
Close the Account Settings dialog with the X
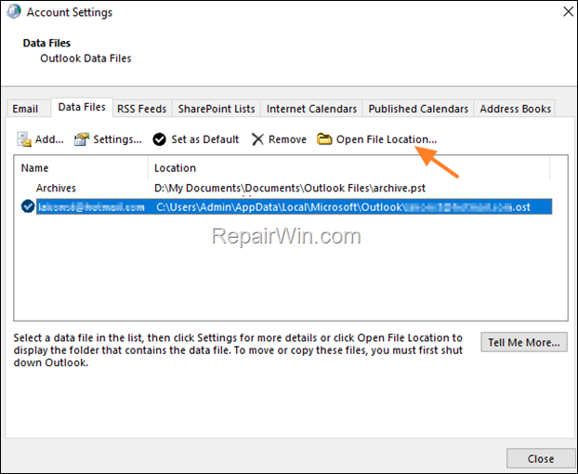pyautogui.click(x=568, y=11)
